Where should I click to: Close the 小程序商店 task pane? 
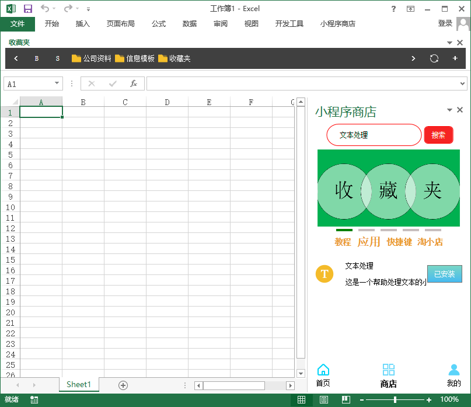(460, 110)
